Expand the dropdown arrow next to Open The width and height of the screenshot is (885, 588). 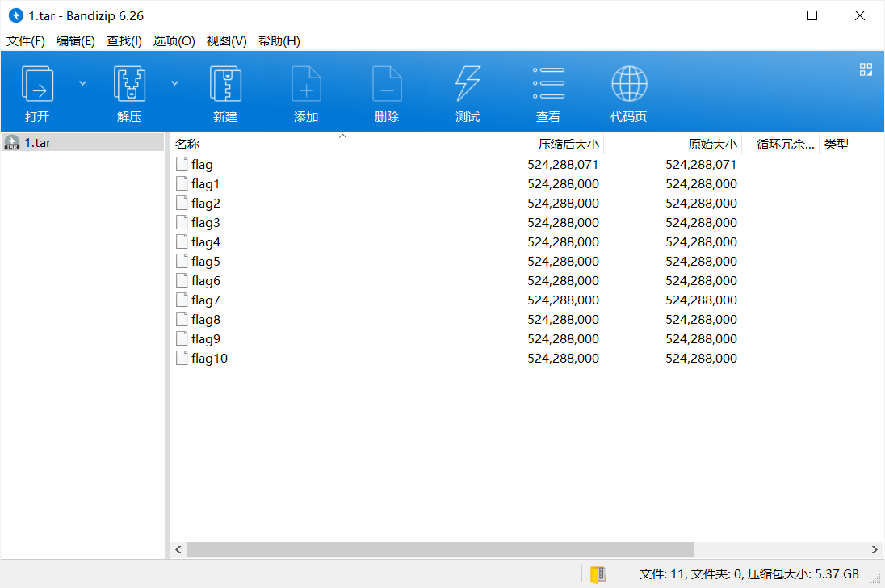click(x=82, y=83)
